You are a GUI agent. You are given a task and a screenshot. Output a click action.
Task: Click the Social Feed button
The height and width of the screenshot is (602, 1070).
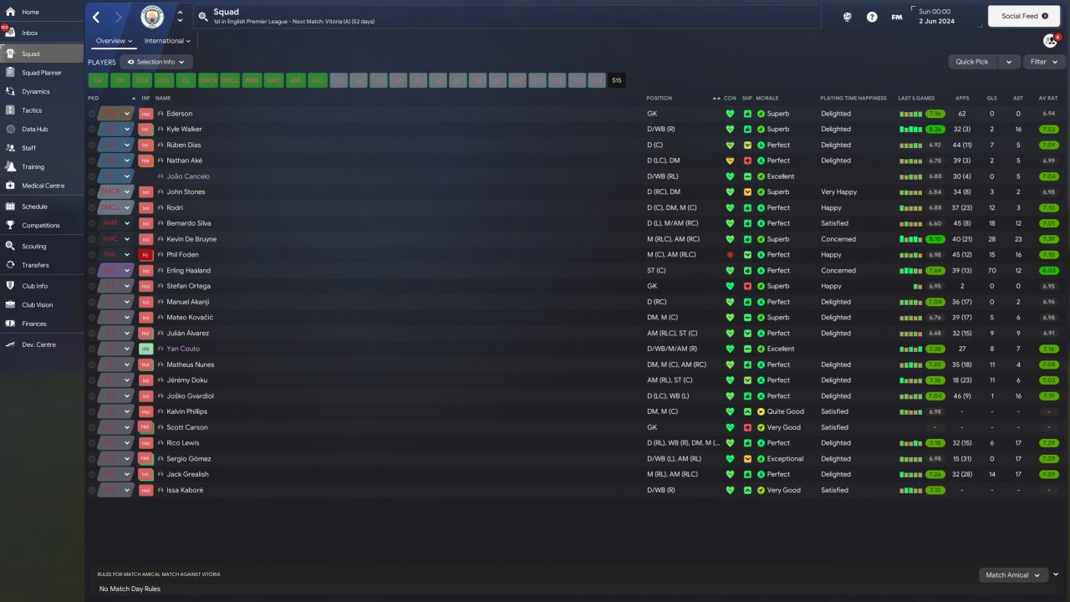coord(1024,16)
